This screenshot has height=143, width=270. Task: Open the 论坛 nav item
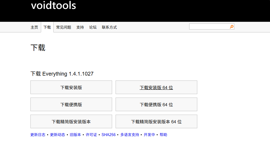93,27
